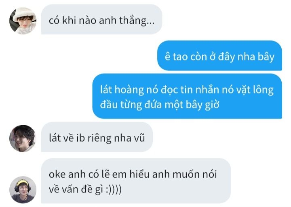
Task: Select the blue bubble "ê tao còn ở đây nha bầy"
Action: tap(219, 56)
